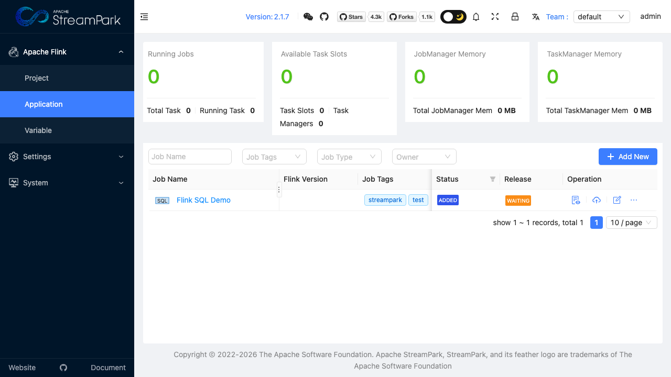The width and height of the screenshot is (671, 377).
Task: Click the Apache Flink menu icon
Action: 14,52
